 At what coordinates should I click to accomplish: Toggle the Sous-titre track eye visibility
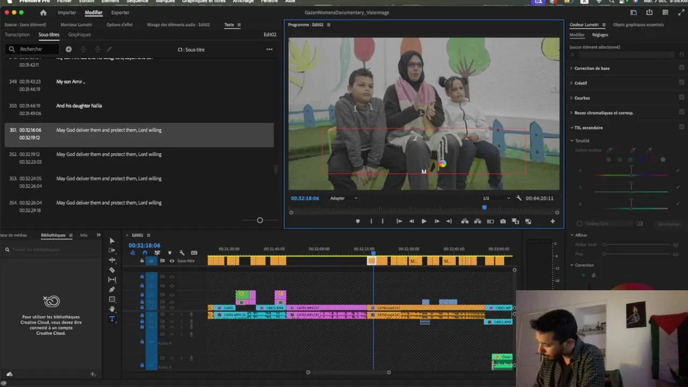click(x=172, y=261)
